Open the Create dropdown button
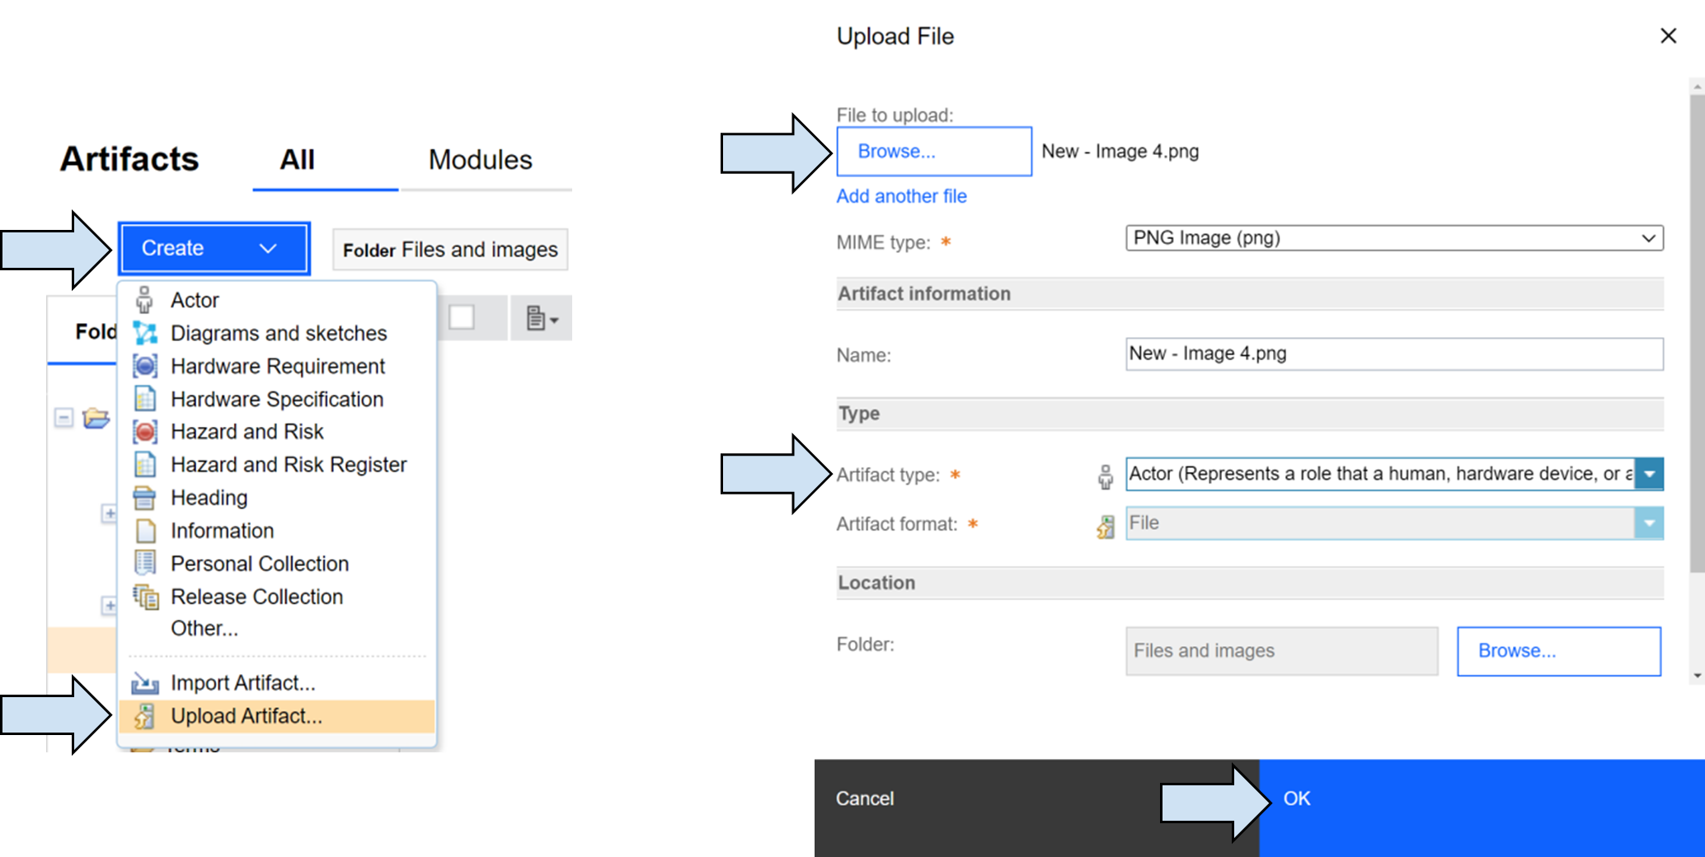This screenshot has height=857, width=1705. [214, 248]
